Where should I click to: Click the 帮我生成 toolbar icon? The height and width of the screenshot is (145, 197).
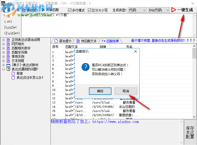4,10
